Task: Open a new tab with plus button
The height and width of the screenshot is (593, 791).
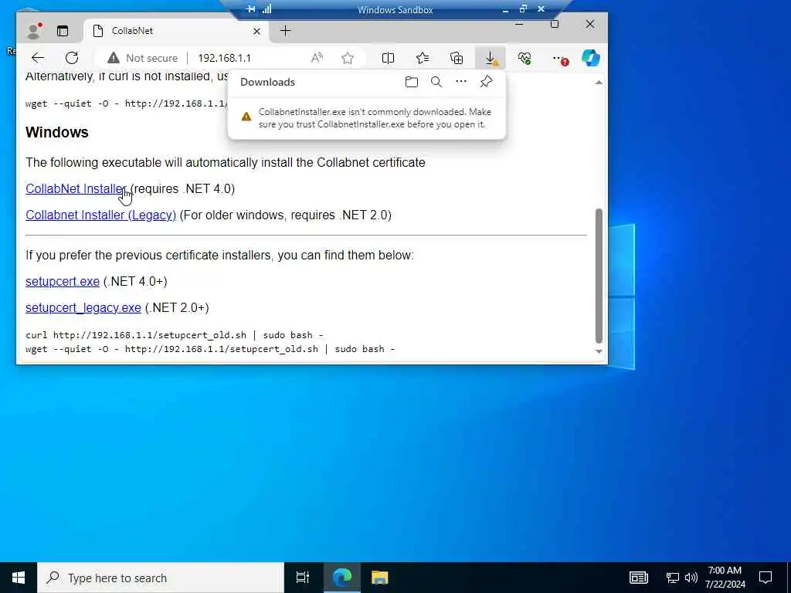Action: (285, 31)
